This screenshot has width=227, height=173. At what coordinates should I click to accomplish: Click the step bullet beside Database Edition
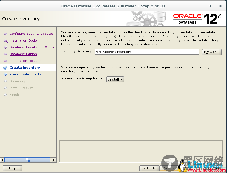point(5,54)
